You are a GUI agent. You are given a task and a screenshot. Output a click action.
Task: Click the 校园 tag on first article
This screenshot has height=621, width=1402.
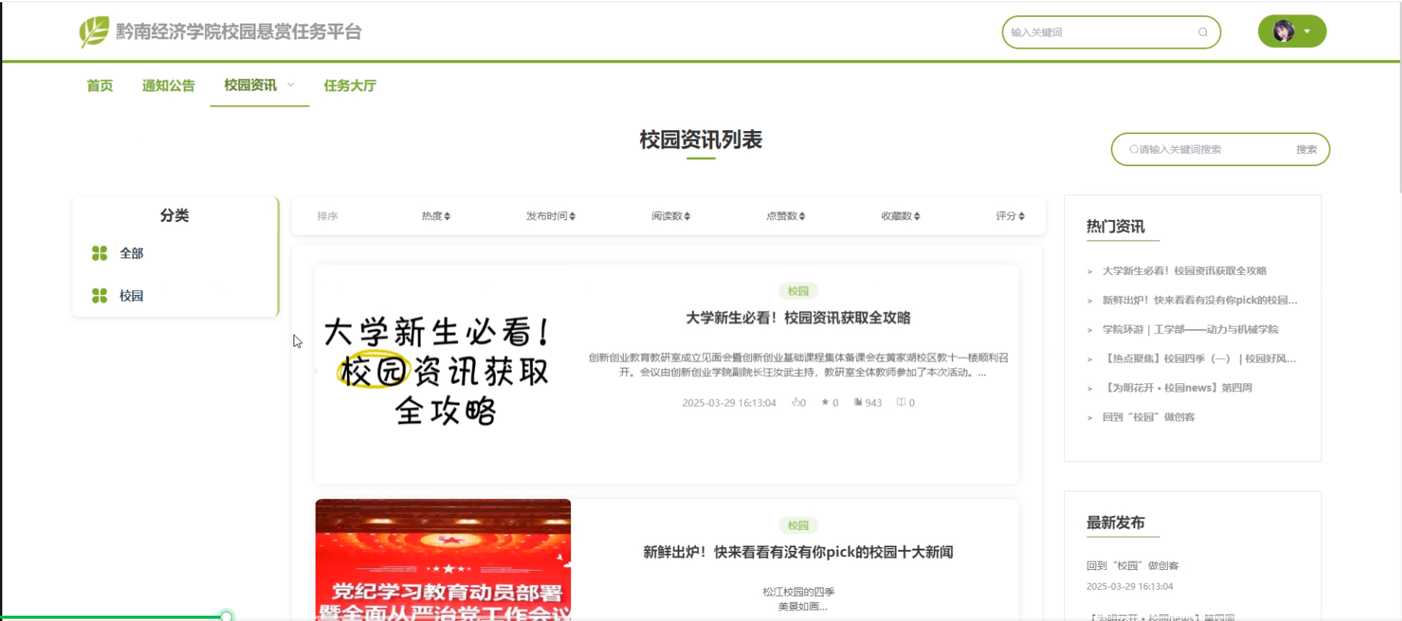pyautogui.click(x=798, y=291)
